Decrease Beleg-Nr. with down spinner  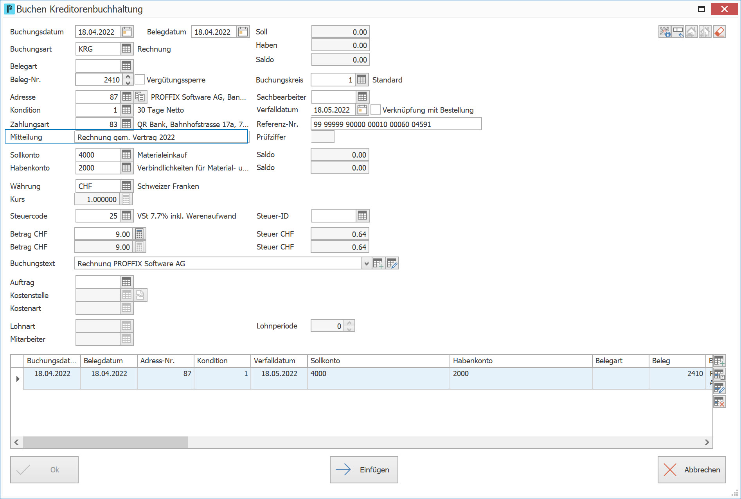128,83
